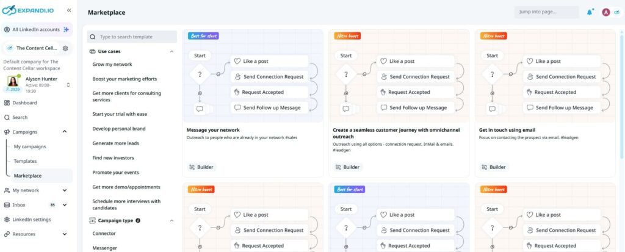The image size is (625, 252).
Task: Open the Alyson Hunter account switcher arrows
Action: click(68, 85)
